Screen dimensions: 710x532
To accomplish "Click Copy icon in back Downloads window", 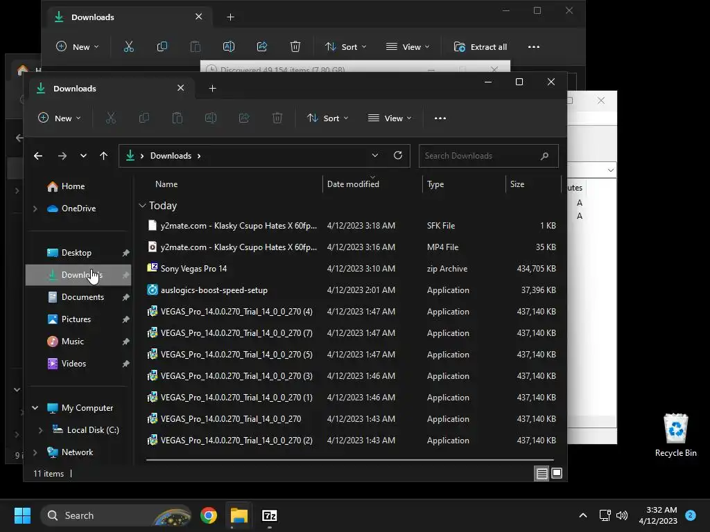I will [162, 46].
